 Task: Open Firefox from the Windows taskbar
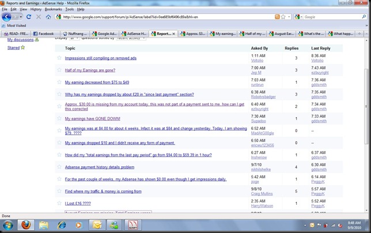tap(25, 225)
